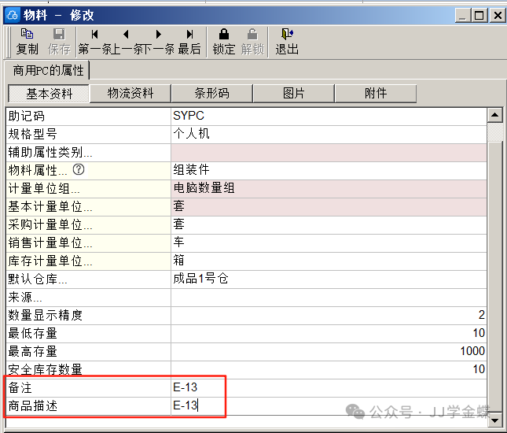
Task: Click the 锁定 (Lock) padlock icon
Action: [224, 41]
